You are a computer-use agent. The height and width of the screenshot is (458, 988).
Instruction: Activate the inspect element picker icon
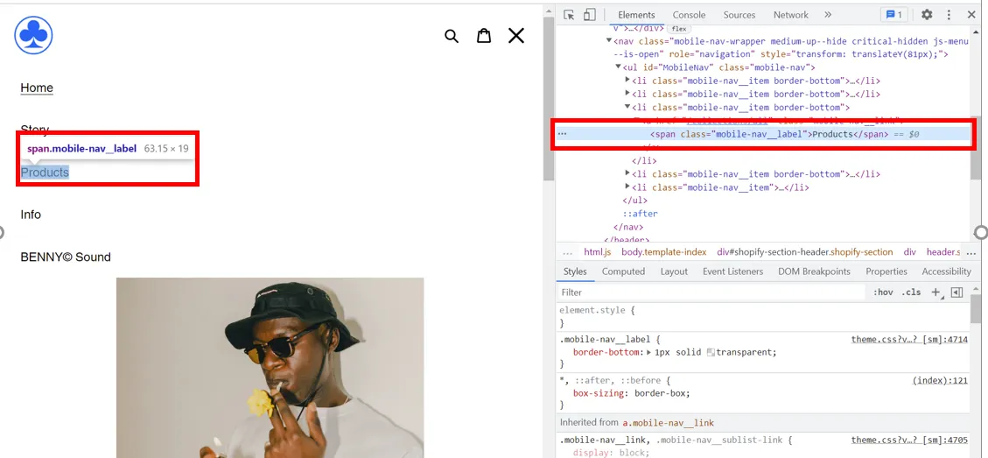[569, 15]
